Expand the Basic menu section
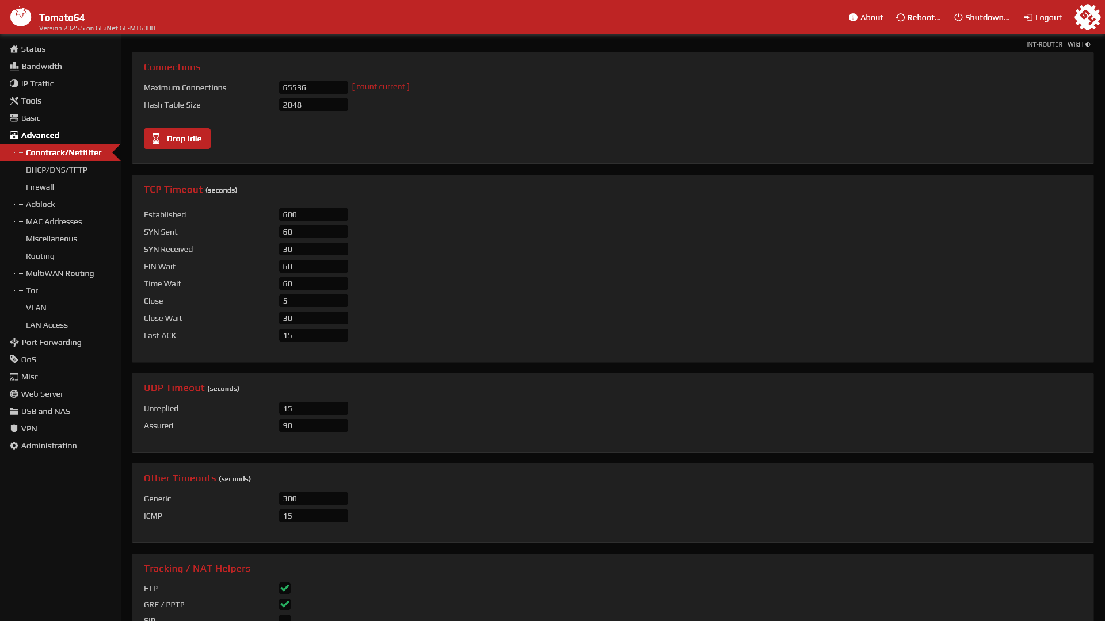 [31, 118]
